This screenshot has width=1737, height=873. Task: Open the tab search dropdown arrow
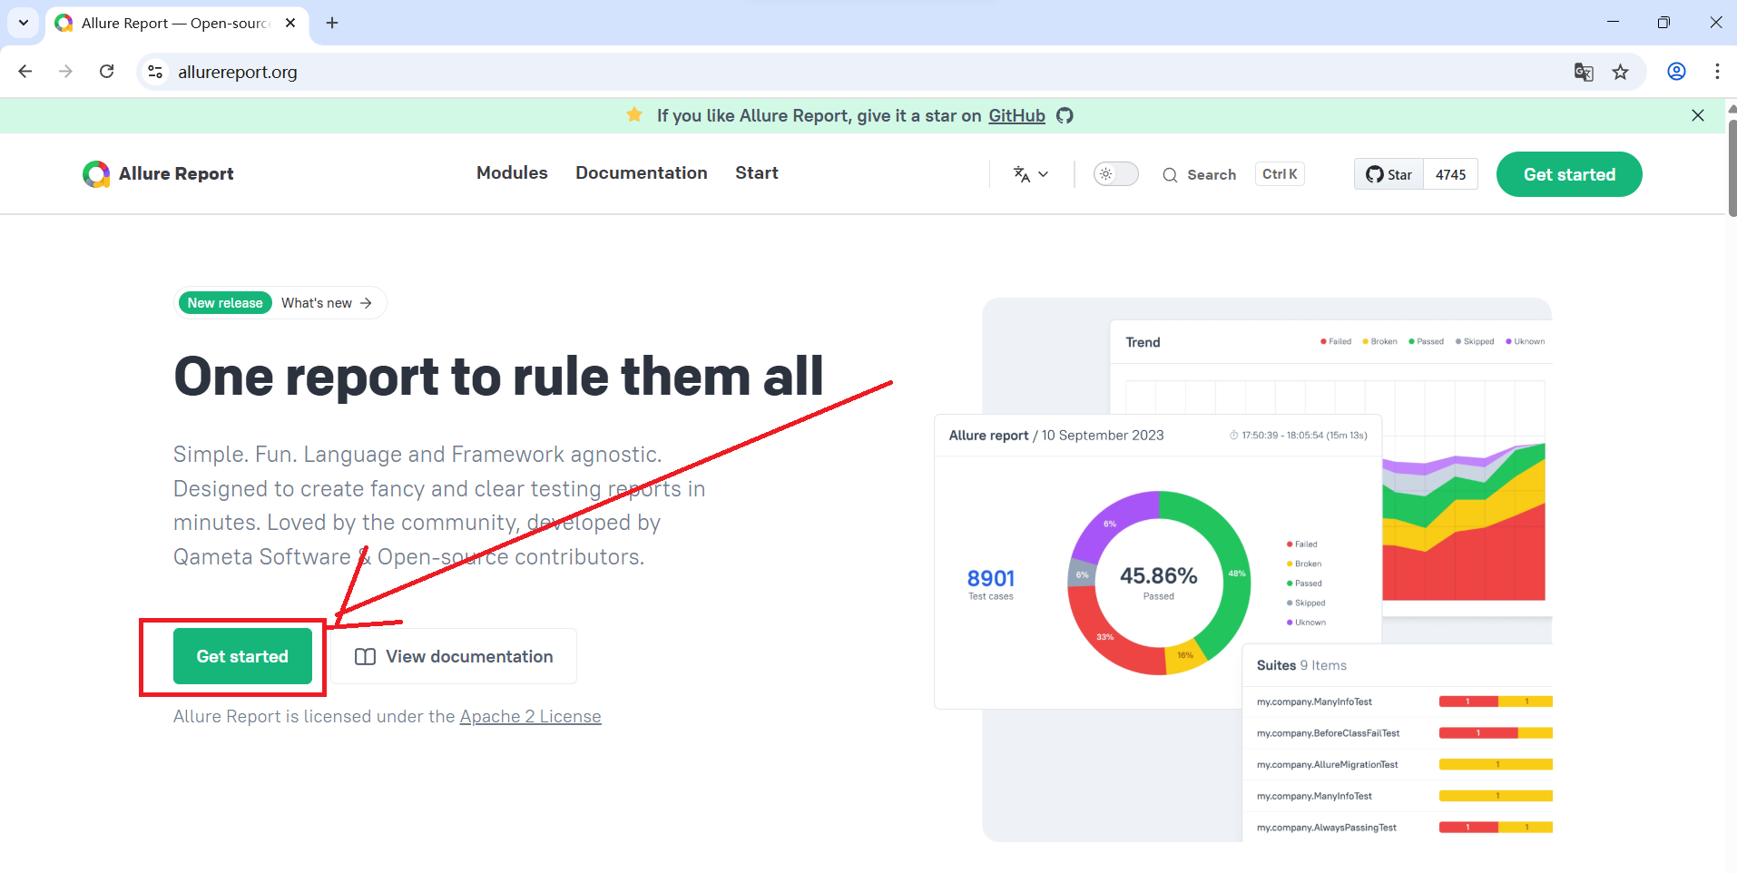(24, 23)
